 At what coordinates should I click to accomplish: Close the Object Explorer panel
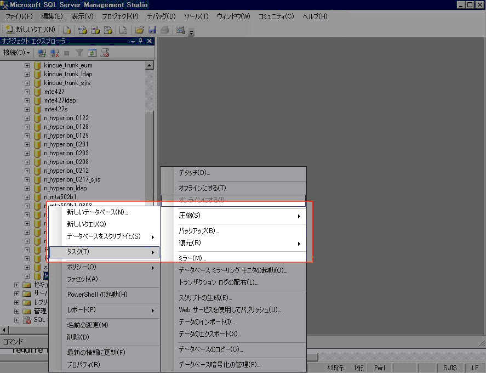pos(150,41)
